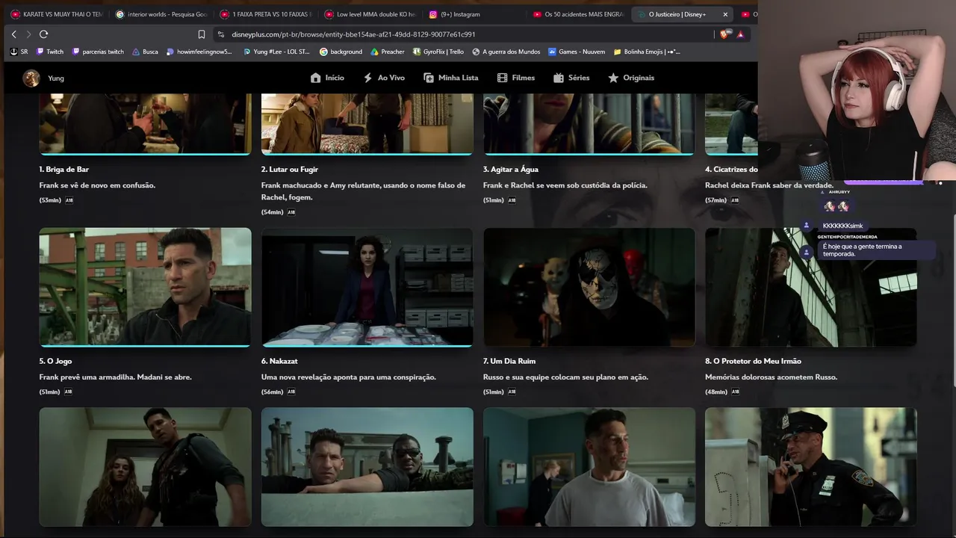Image resolution: width=956 pixels, height=538 pixels.
Task: Open the Minha Lista icon
Action: click(429, 78)
